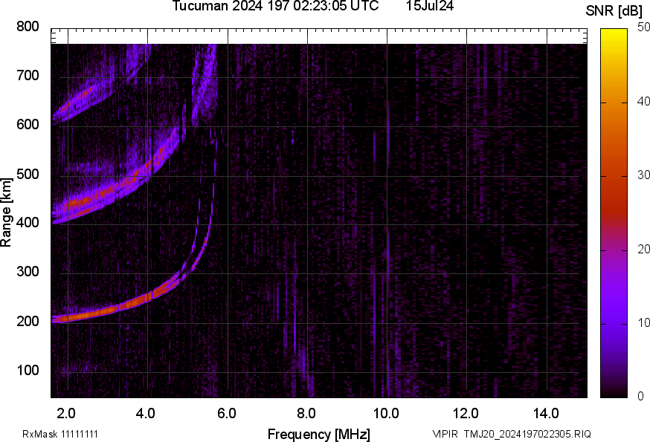The height and width of the screenshot is (442, 650).
Task: Click the 'Range [km]' axis label
Action: tap(6, 212)
